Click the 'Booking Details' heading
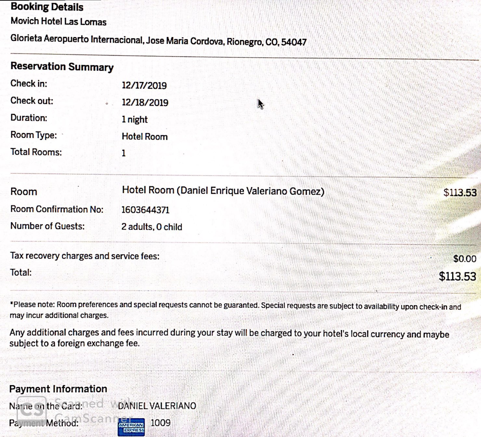 point(47,7)
